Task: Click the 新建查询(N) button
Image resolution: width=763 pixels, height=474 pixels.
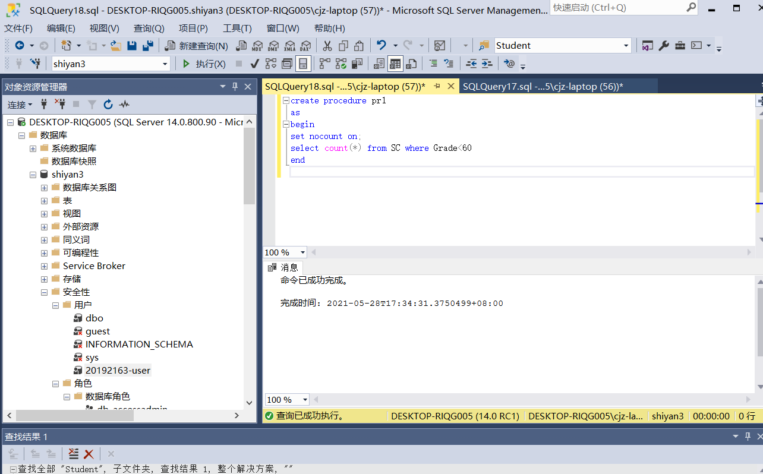Action: (x=197, y=46)
